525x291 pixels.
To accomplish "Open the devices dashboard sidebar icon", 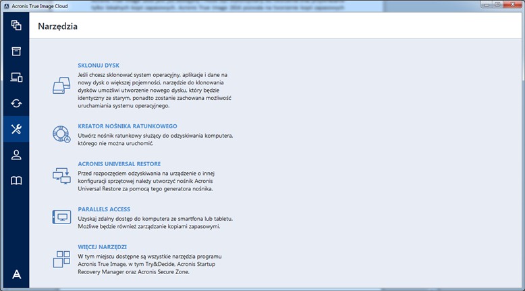I will click(x=16, y=78).
